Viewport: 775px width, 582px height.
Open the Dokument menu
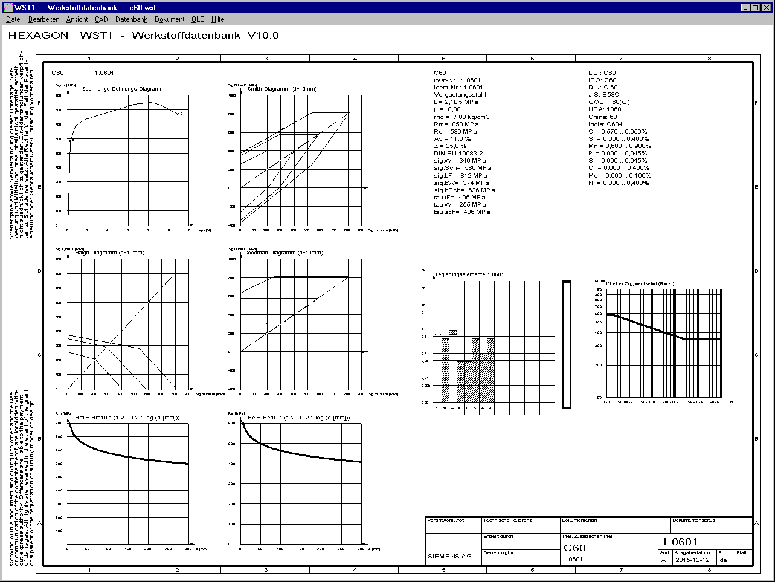(169, 19)
